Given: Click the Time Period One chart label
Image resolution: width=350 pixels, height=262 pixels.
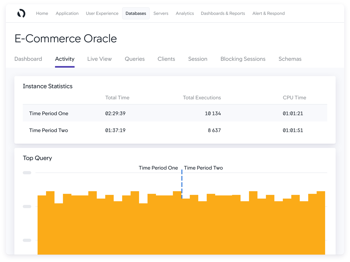Looking at the screenshot, I should pyautogui.click(x=158, y=168).
